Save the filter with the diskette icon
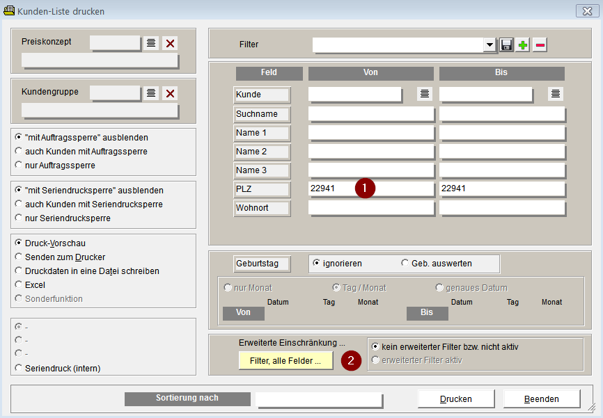Image resolution: width=603 pixels, height=418 pixels. point(506,45)
